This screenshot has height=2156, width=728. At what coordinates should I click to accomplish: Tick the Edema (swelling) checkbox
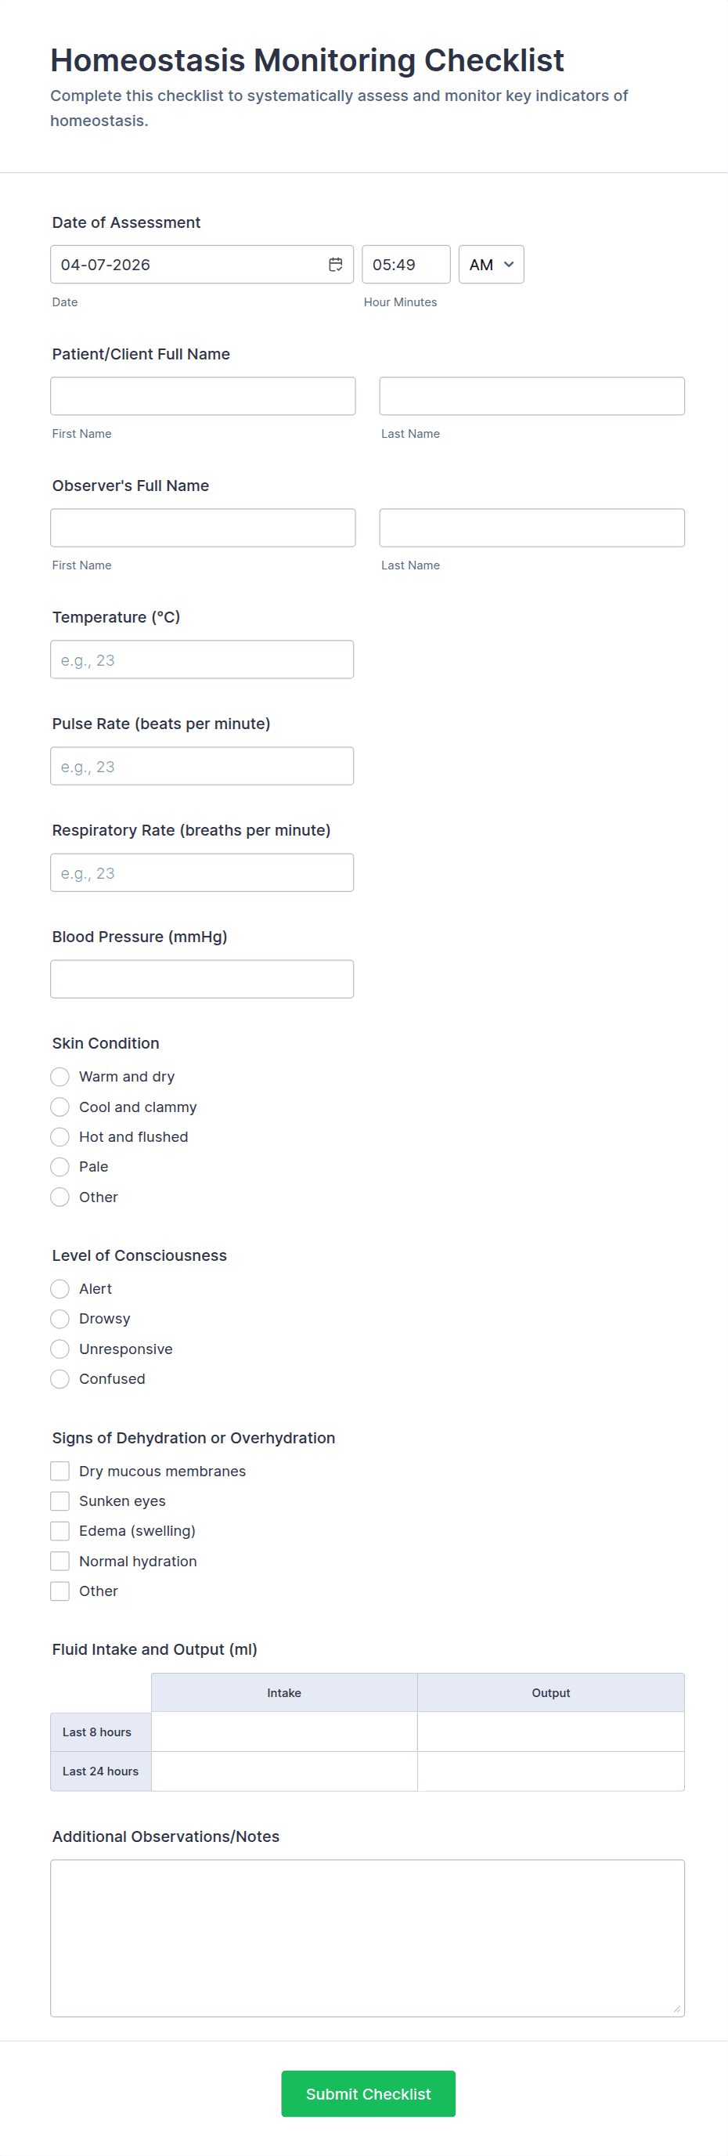tap(60, 1531)
